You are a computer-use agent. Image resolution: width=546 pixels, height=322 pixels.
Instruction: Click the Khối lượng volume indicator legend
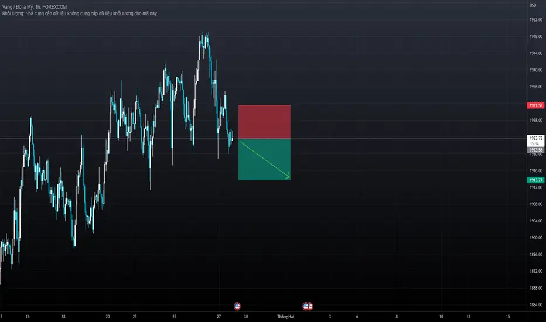click(80, 13)
